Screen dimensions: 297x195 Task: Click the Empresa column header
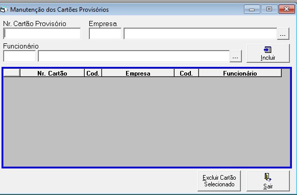138,73
